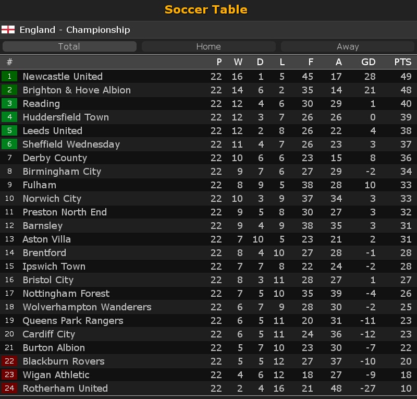Click the PTS column header
The width and height of the screenshot is (417, 399).
(x=402, y=62)
